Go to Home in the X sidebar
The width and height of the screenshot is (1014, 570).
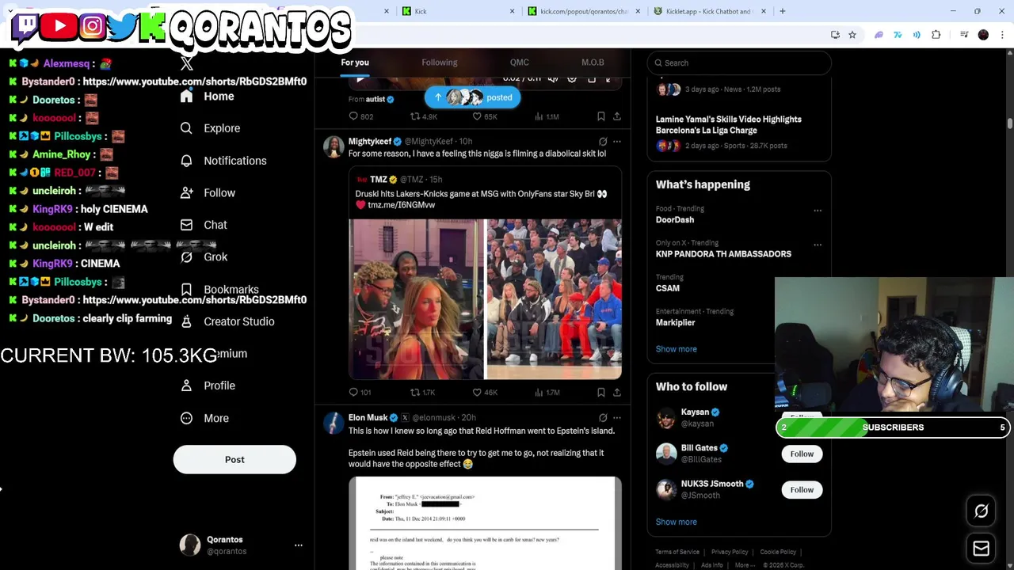pos(208,97)
